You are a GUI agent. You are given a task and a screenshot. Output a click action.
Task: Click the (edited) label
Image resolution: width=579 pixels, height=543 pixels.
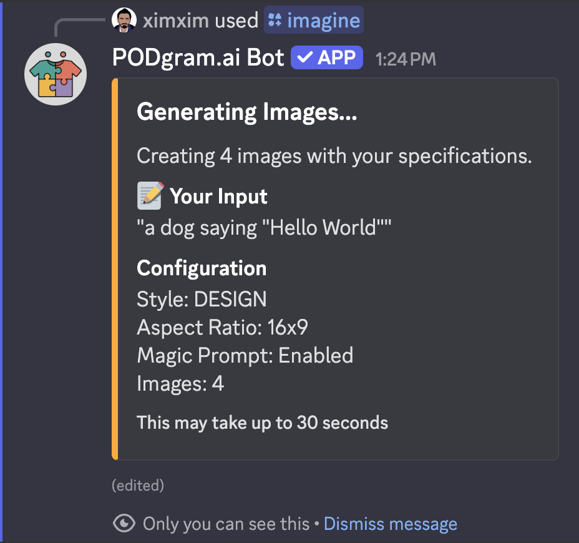(x=138, y=486)
